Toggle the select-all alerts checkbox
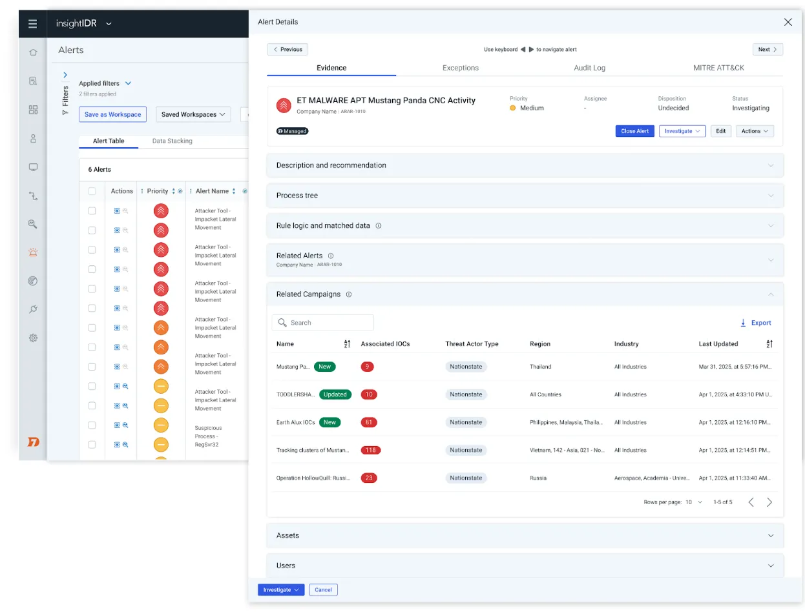 coord(92,191)
